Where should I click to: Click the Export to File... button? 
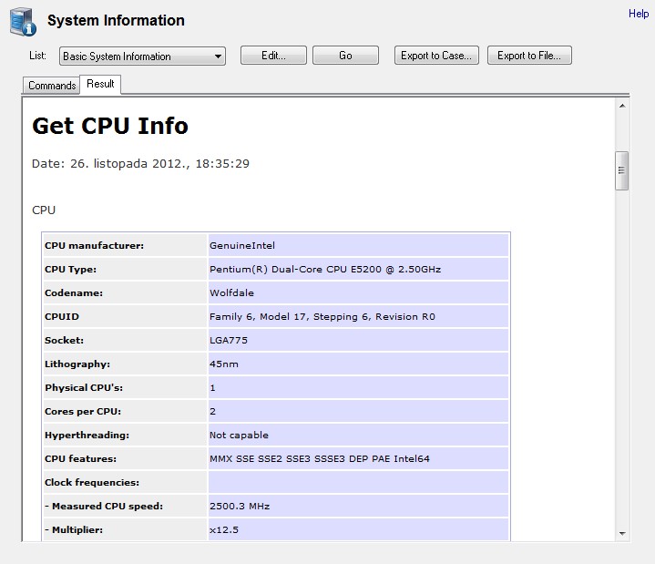(529, 56)
